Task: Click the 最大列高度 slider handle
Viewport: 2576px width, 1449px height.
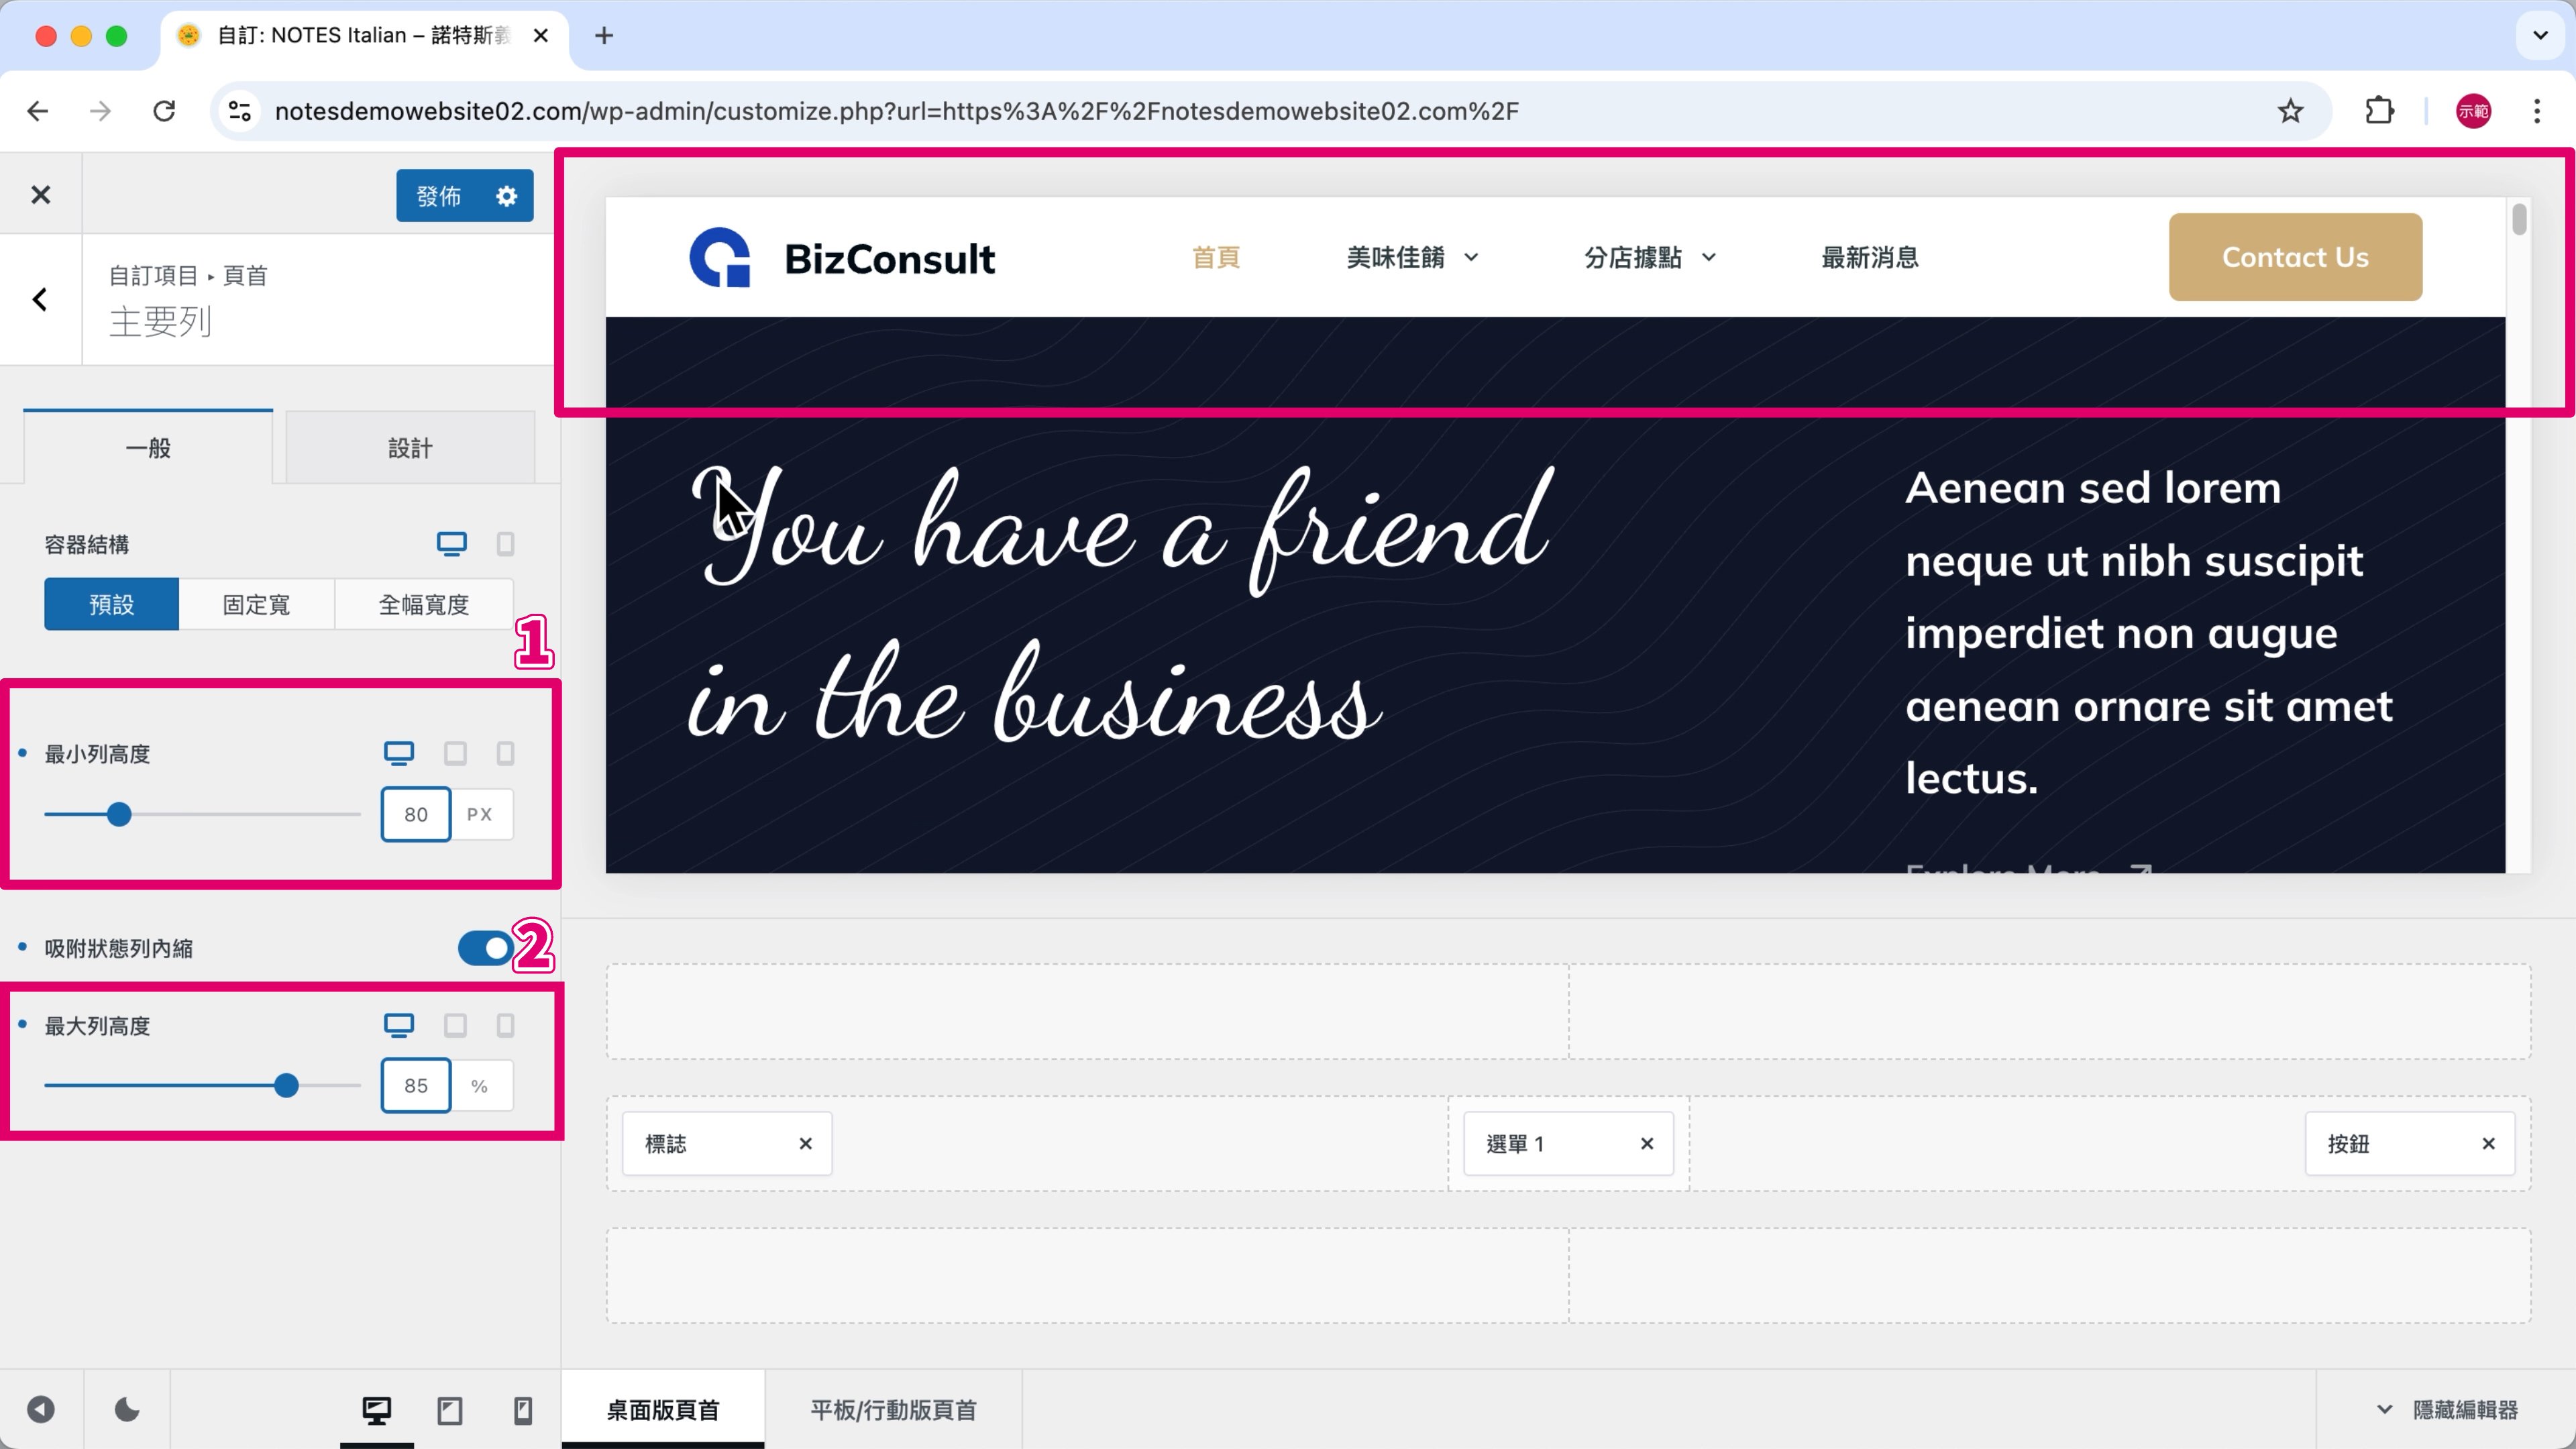Action: coord(286,1085)
